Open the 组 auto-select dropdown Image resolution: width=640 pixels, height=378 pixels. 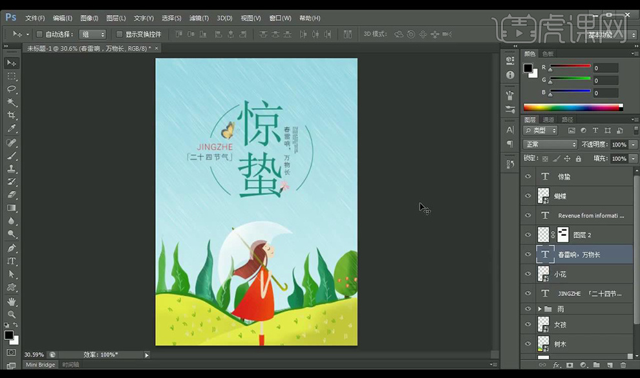[92, 34]
